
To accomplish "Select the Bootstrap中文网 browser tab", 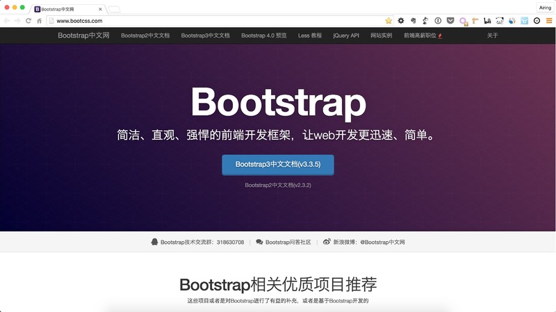I will pos(67,9).
